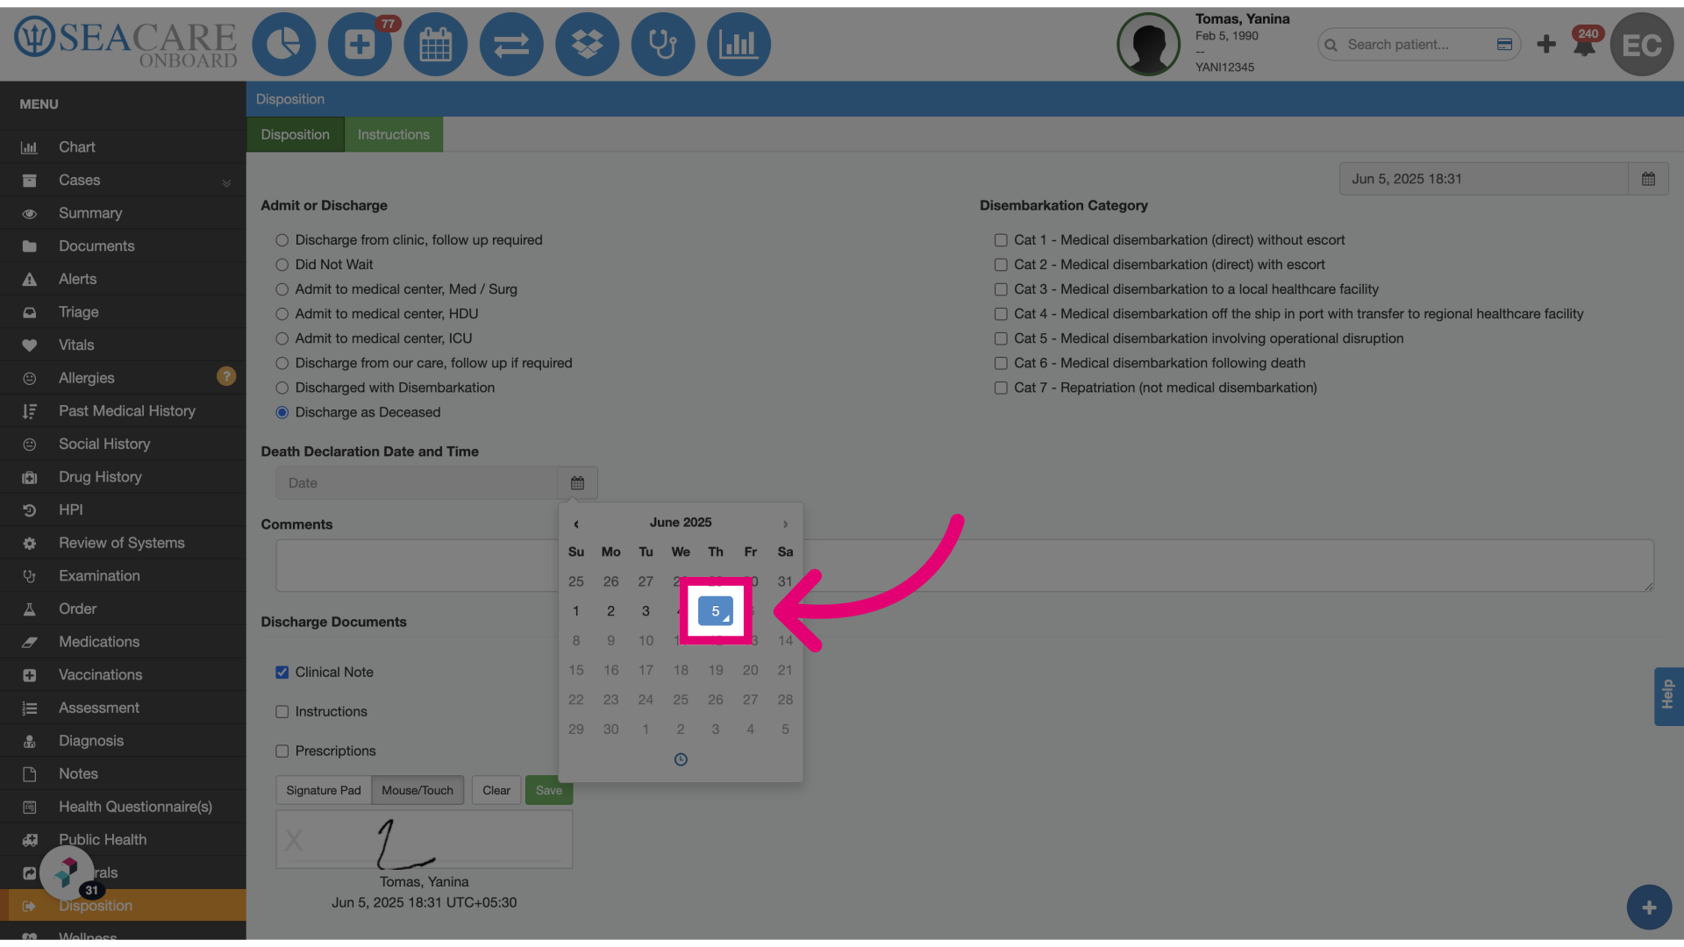Screen dimensions: 1684x947
Task: Open the medical plus icon with 77 badge
Action: coord(360,44)
